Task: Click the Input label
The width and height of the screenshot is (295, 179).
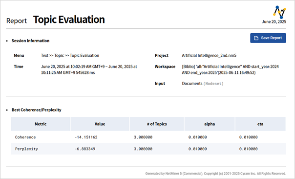Action: [160, 84]
